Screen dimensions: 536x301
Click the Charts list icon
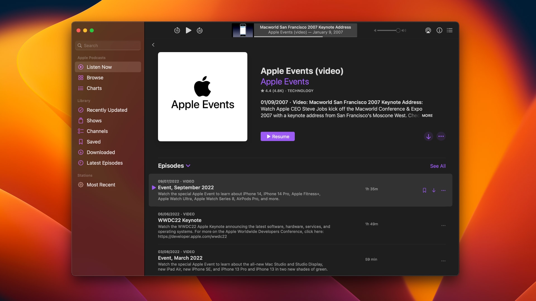[81, 88]
